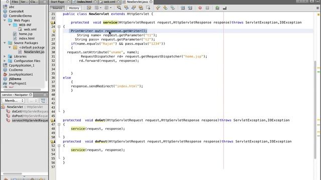Click Toggle Bookmark icon
The height and width of the screenshot is (180, 321).
pyautogui.click(x=173, y=8)
